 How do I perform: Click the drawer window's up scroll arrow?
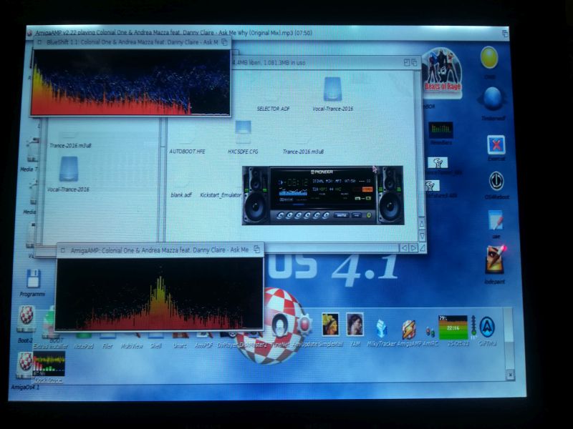(422, 223)
